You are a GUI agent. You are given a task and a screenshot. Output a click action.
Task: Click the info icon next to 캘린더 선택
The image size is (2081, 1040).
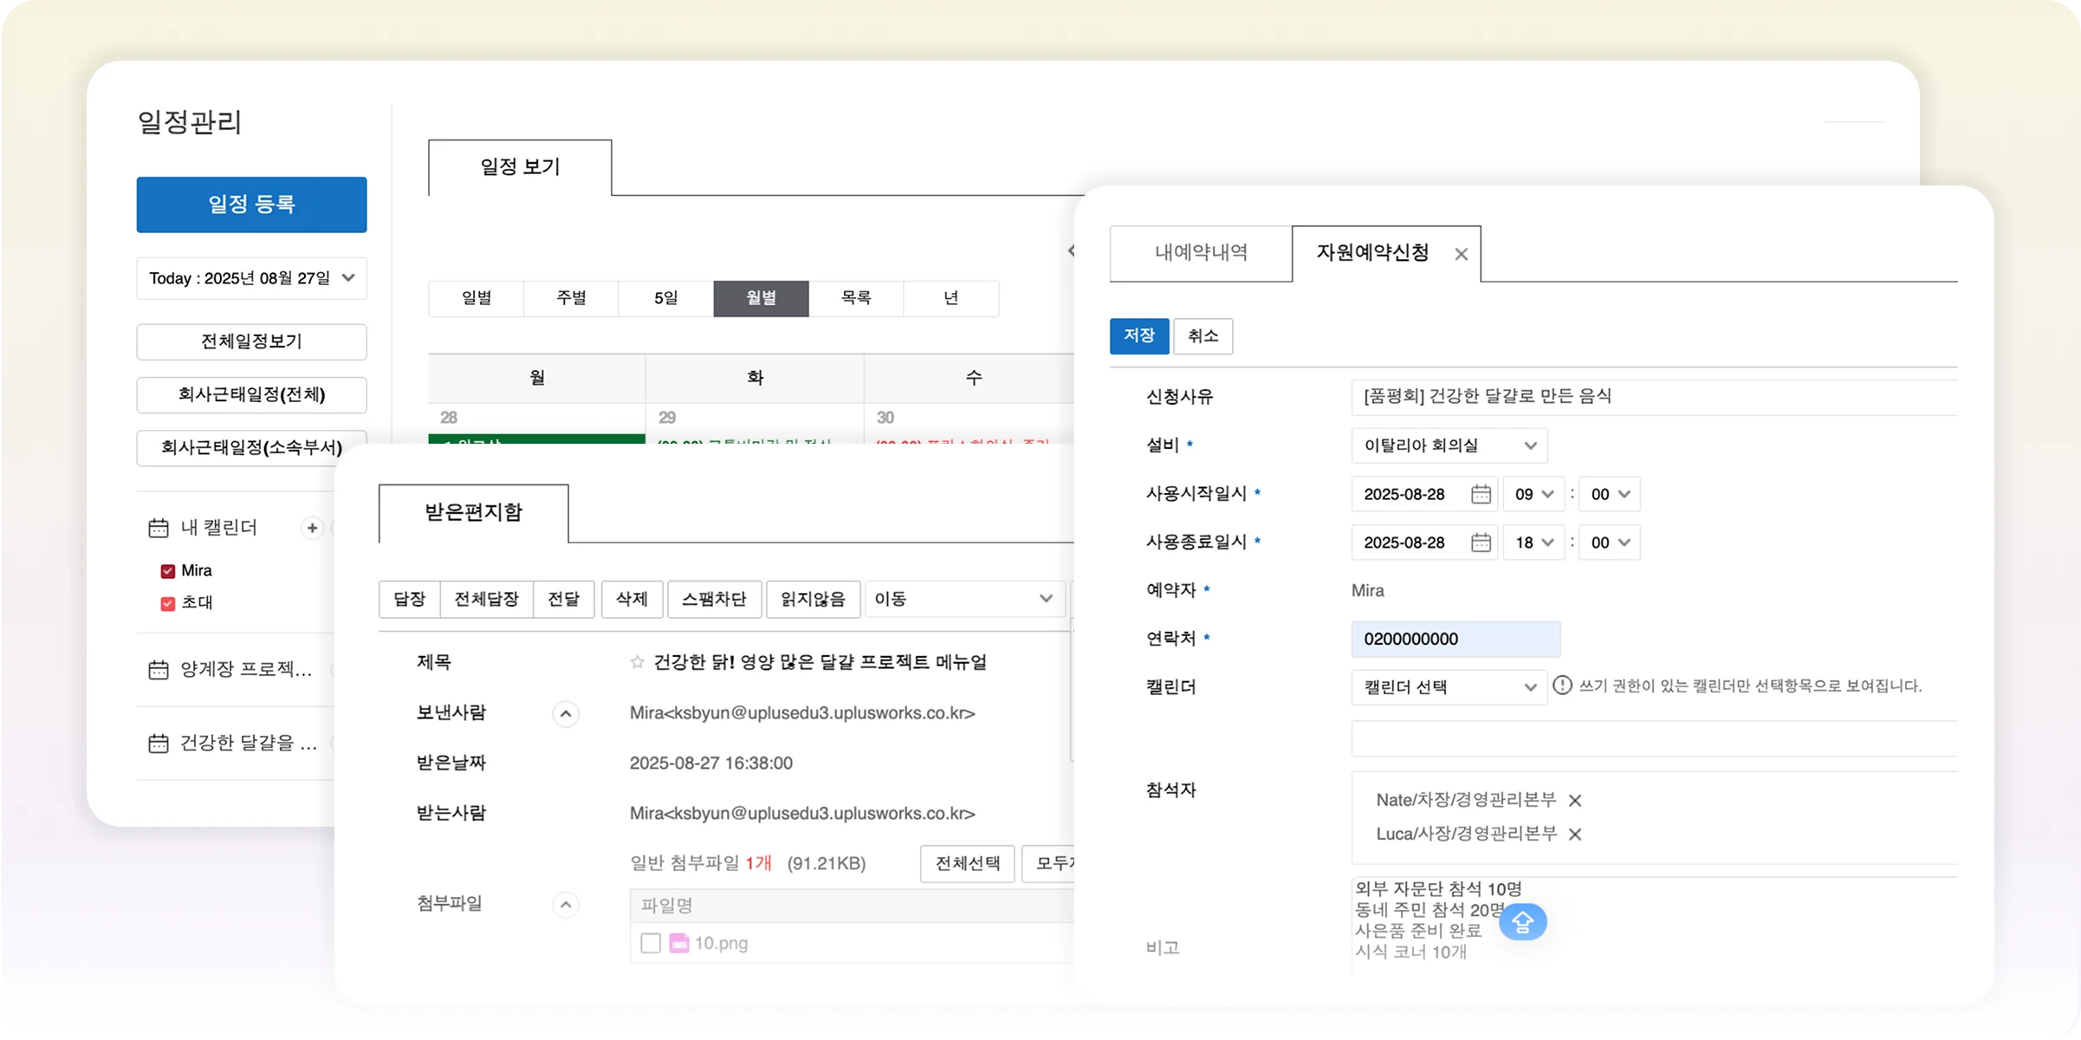1562,686
